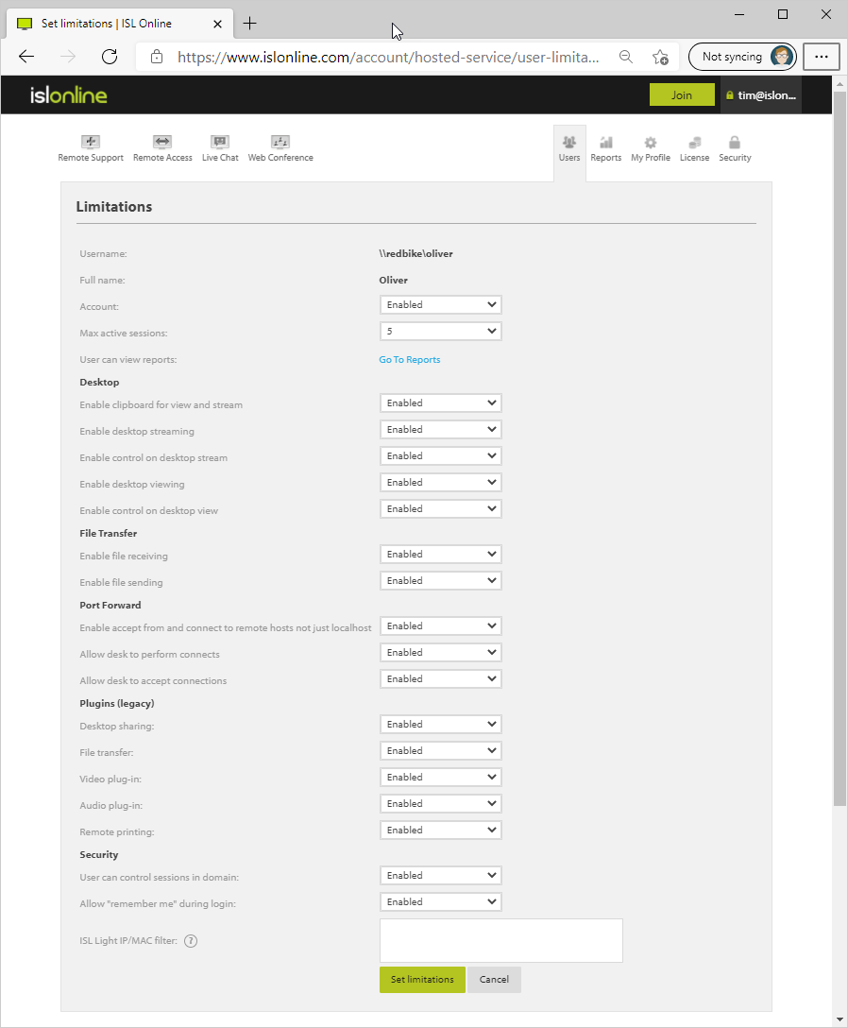This screenshot has width=848, height=1028.
Task: Click the Set limitations button
Action: [422, 980]
